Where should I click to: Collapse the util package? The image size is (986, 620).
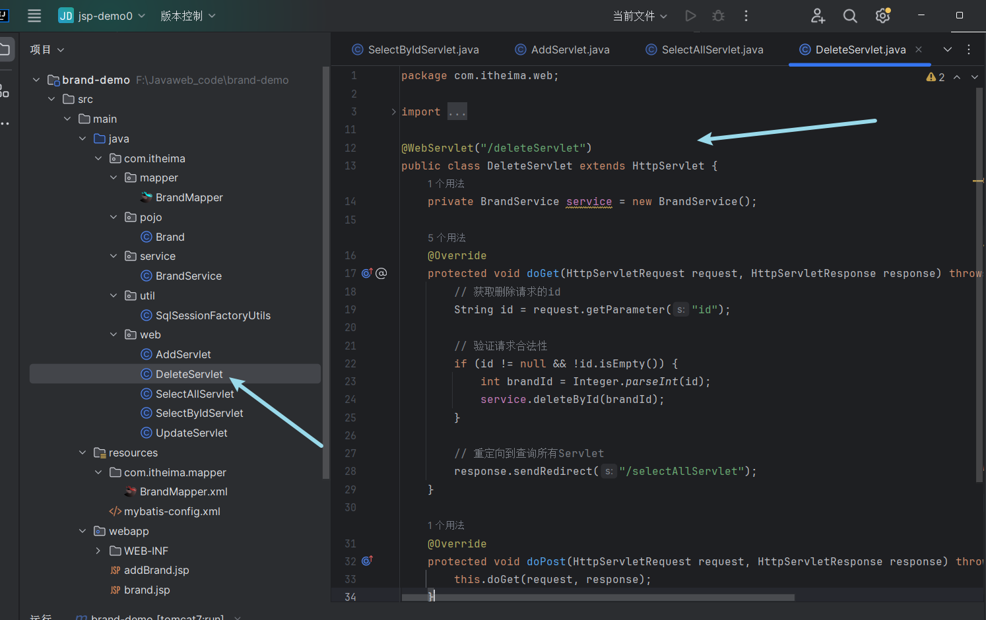(114, 295)
